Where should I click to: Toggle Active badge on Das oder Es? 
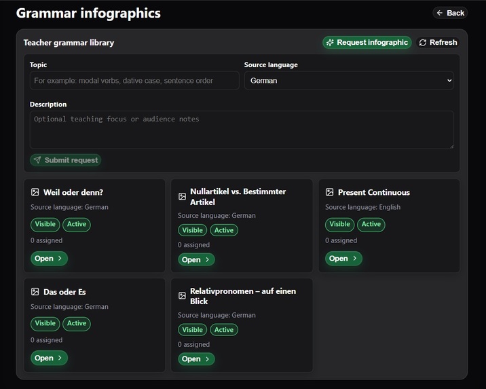pyautogui.click(x=77, y=323)
